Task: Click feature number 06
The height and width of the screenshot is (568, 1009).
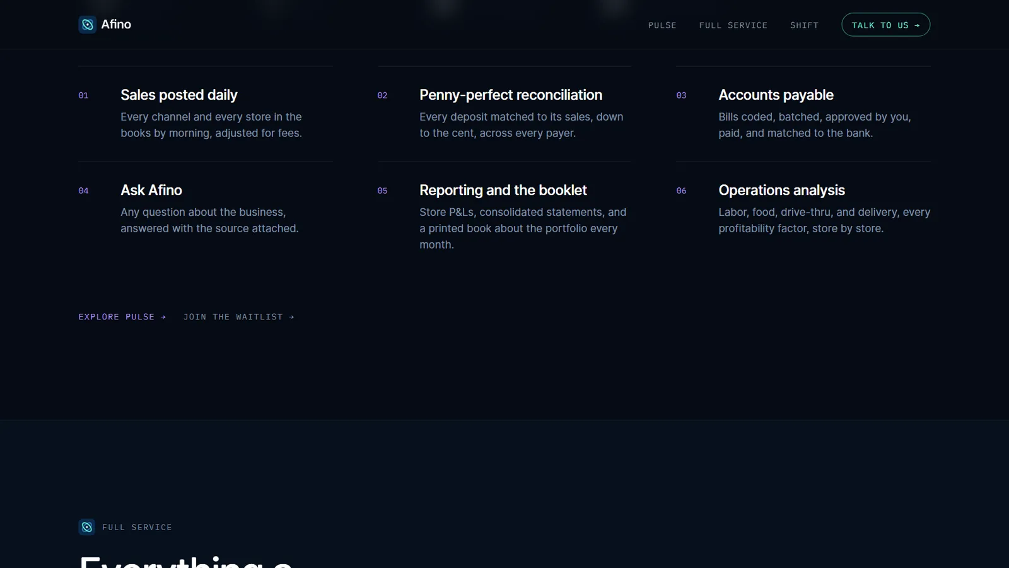Action: click(681, 191)
